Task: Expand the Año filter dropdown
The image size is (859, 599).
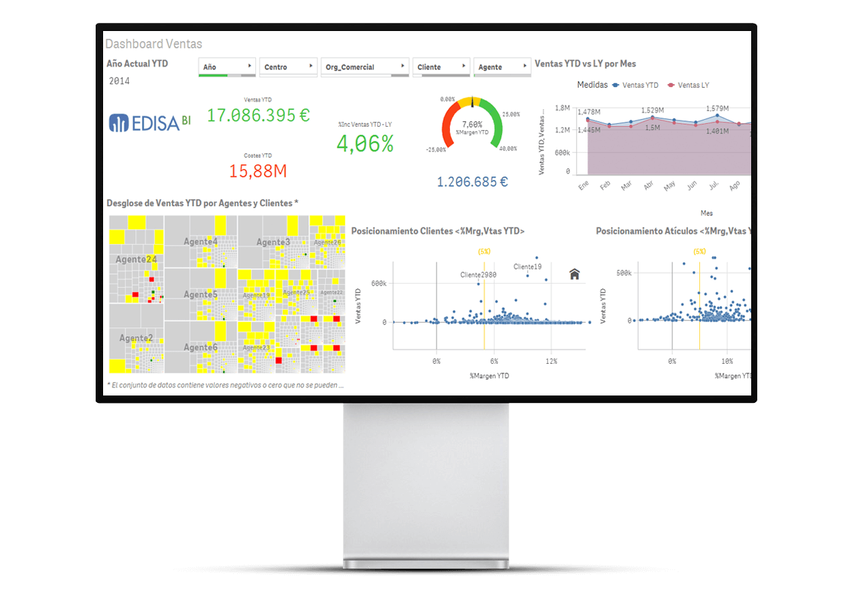Action: (227, 67)
